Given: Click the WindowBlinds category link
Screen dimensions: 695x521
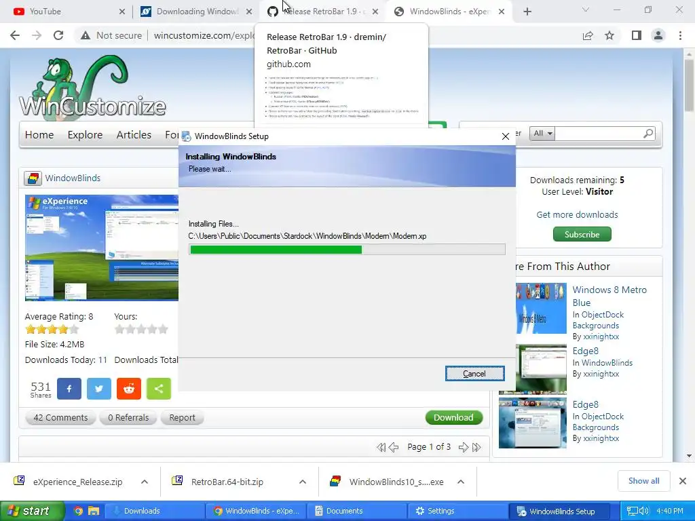Looking at the screenshot, I should (x=73, y=178).
